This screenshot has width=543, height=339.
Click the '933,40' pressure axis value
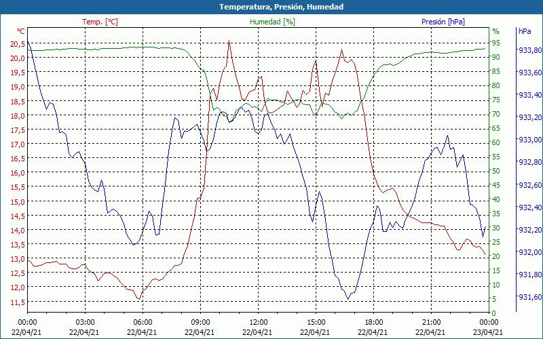(530, 95)
